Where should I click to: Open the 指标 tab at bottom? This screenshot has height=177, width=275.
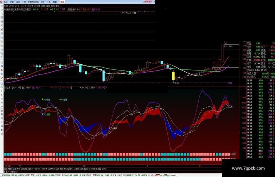point(6,169)
